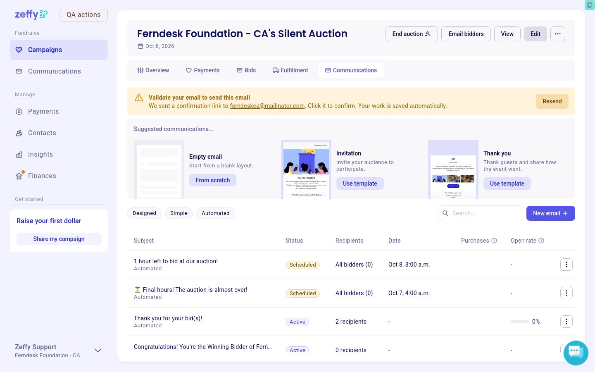Open row menu for 'Thank you for your bid(s)!'
Screen dimensions: 595x372
click(x=566, y=322)
